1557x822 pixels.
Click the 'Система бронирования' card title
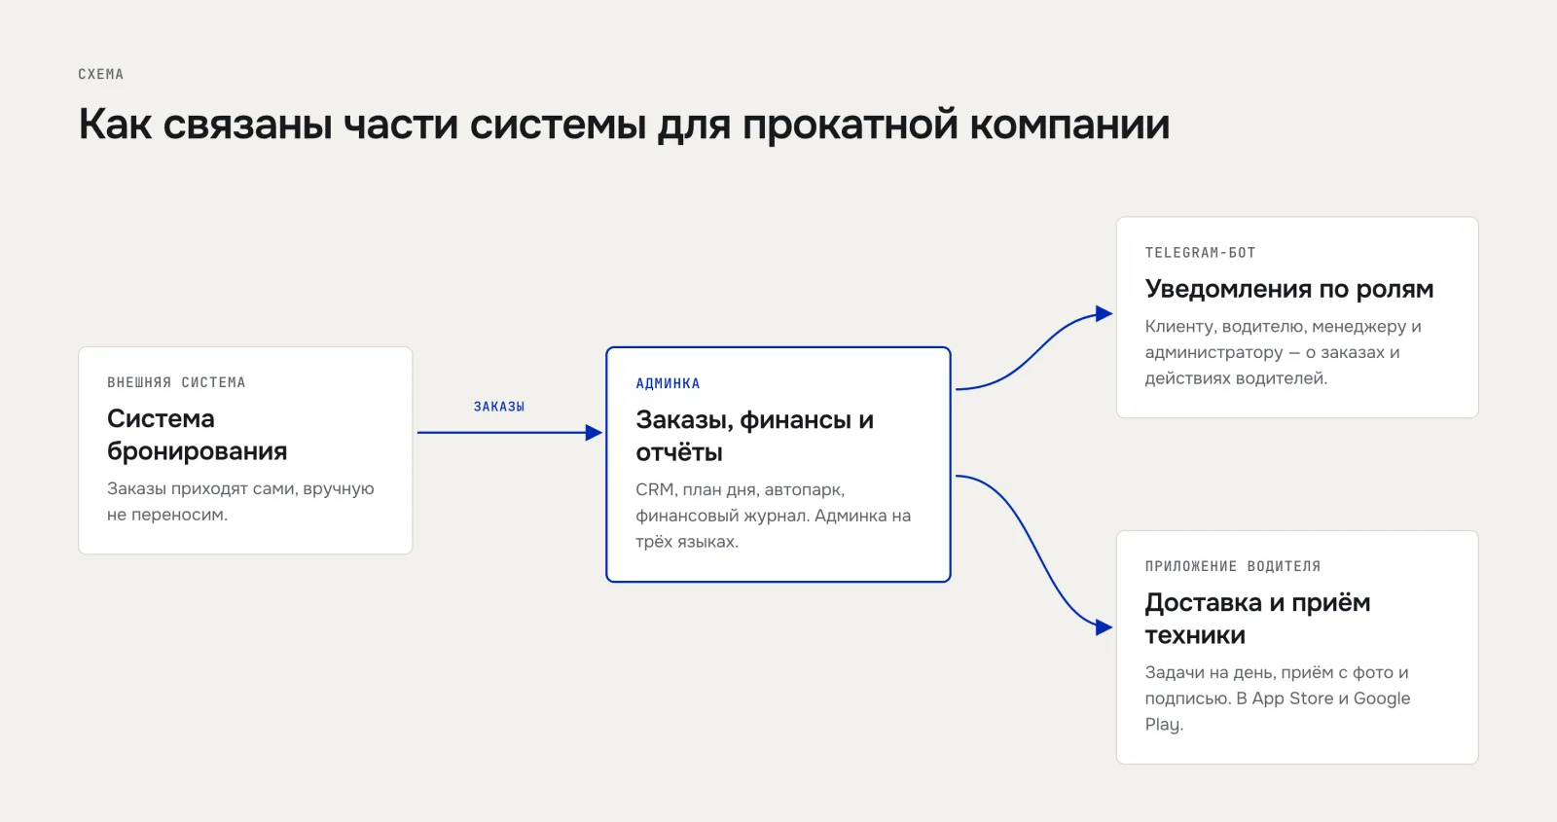click(x=198, y=435)
